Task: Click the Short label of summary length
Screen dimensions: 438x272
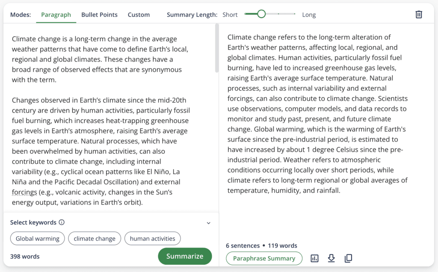Action: click(230, 15)
